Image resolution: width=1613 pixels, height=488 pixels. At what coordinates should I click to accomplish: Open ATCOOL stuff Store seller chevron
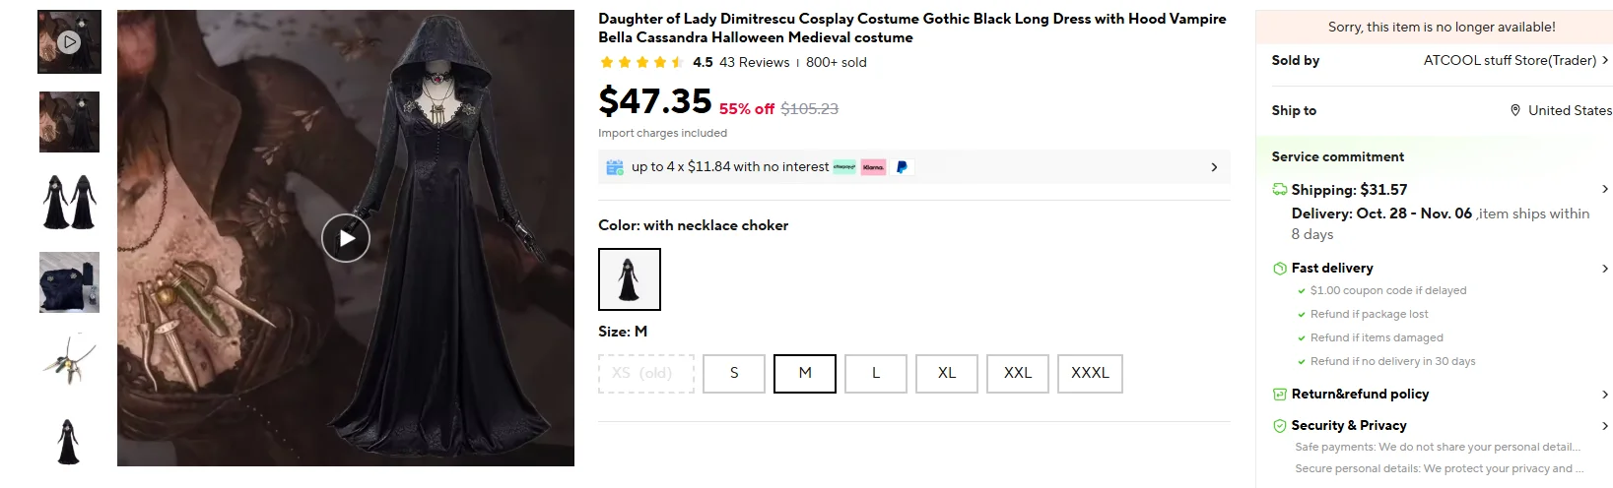pyautogui.click(x=1605, y=60)
